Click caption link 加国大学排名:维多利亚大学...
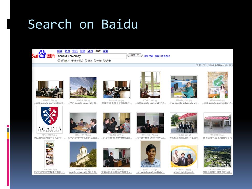252x189 pixels. pos(217,172)
